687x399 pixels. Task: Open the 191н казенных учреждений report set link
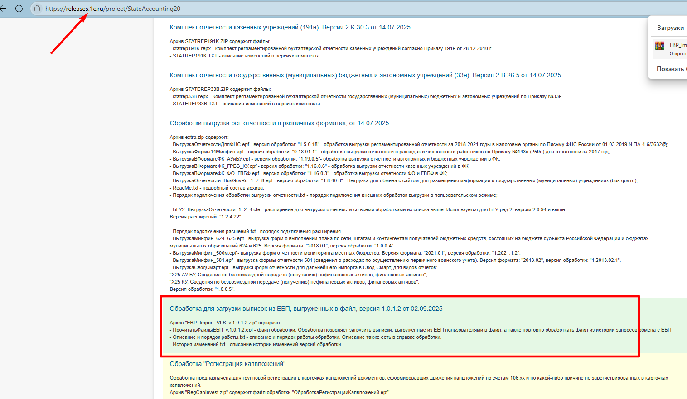(x=290, y=27)
